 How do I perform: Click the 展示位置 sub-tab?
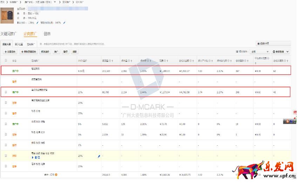point(19,44)
